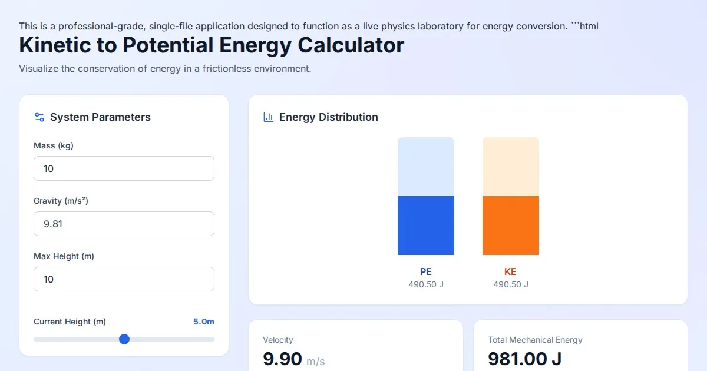Click the System Parameters panel title
The height and width of the screenshot is (371, 707).
click(x=100, y=117)
